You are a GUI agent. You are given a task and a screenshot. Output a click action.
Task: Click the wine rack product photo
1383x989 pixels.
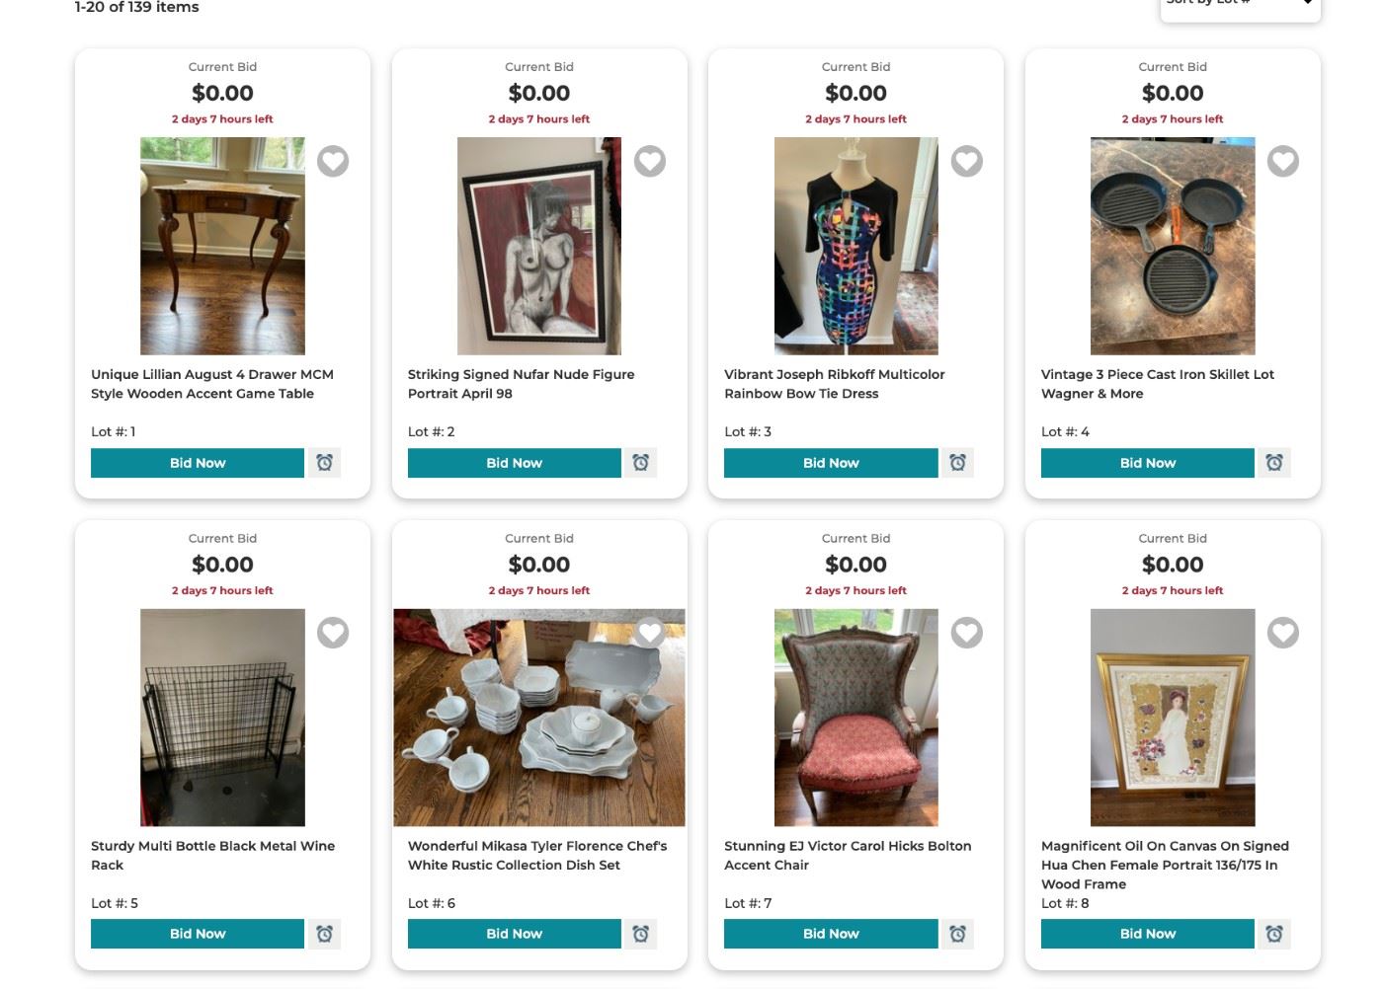222,718
